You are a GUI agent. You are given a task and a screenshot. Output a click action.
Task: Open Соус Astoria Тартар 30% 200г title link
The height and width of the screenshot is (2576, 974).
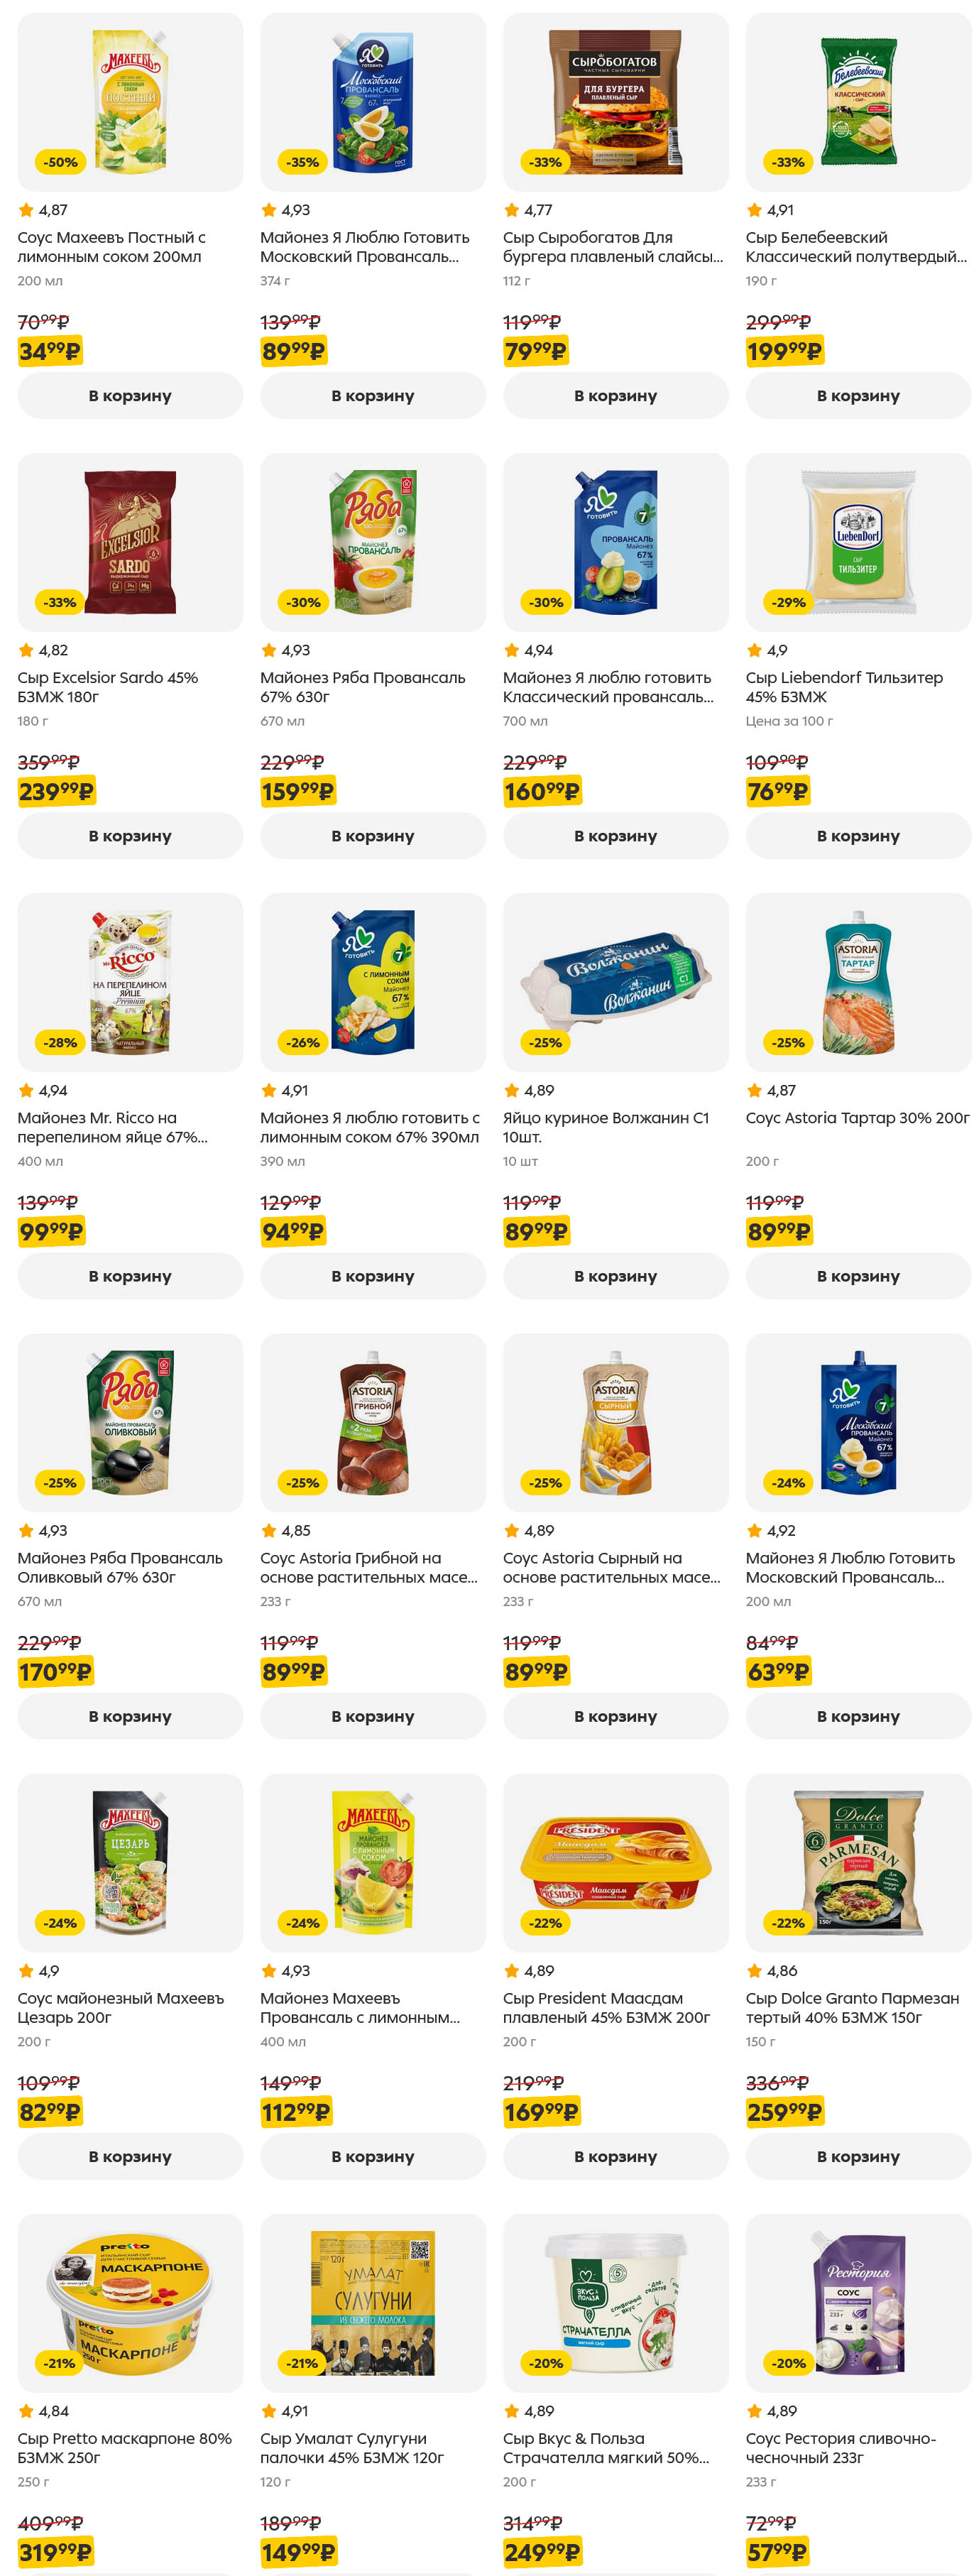pyautogui.click(x=856, y=1118)
